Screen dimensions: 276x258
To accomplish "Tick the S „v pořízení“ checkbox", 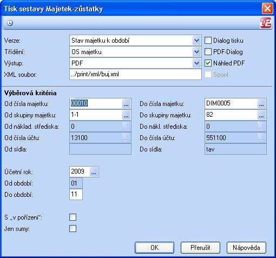I will point(73,217).
